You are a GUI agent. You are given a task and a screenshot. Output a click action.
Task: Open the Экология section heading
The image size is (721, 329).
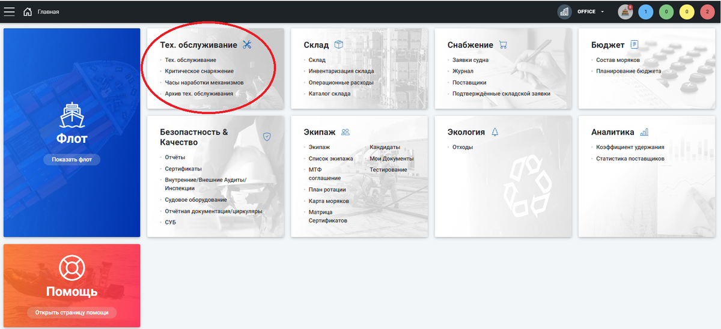tap(466, 133)
